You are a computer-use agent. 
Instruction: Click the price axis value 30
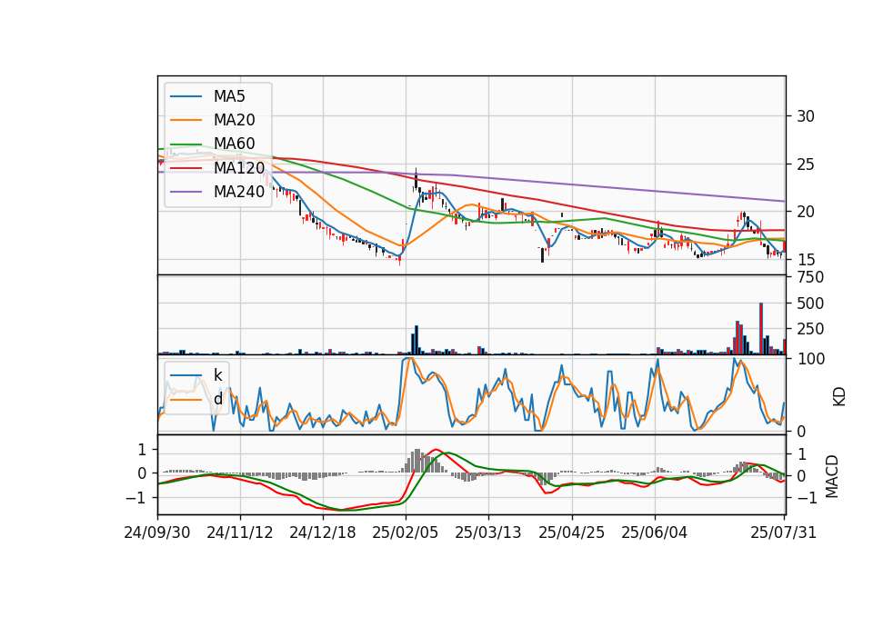click(806, 116)
